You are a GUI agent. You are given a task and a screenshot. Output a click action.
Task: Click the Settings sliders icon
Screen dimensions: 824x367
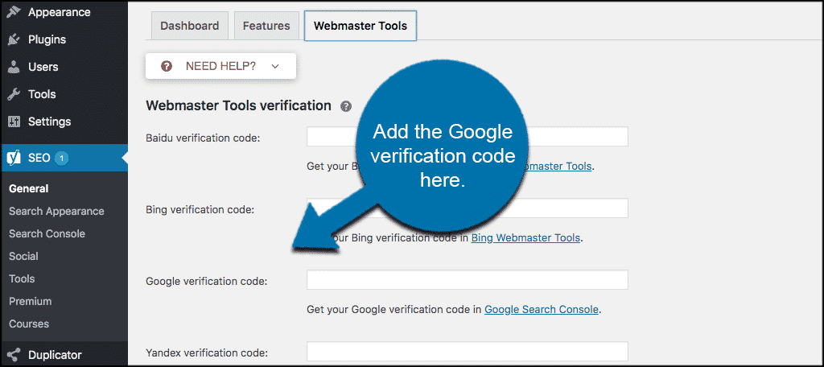point(14,122)
